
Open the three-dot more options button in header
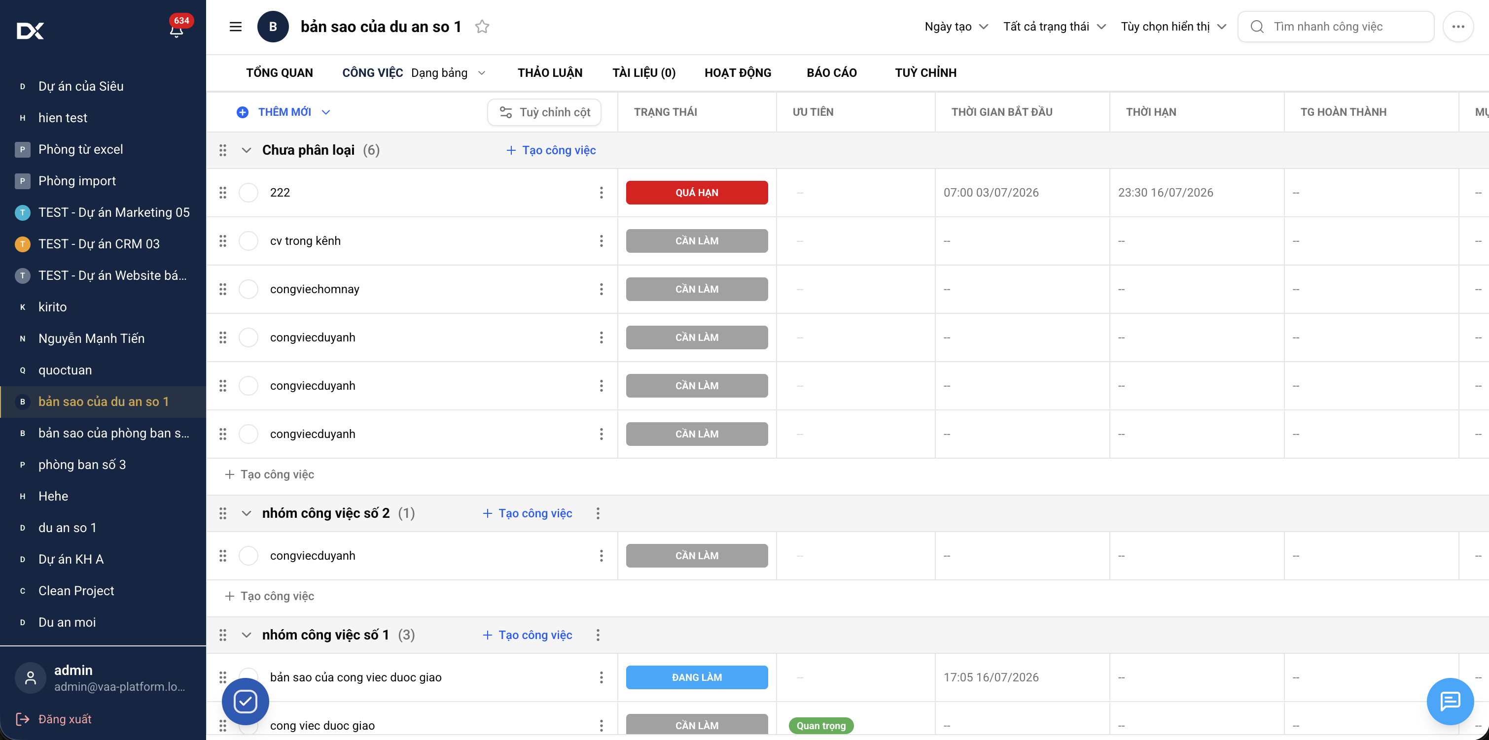click(x=1458, y=27)
